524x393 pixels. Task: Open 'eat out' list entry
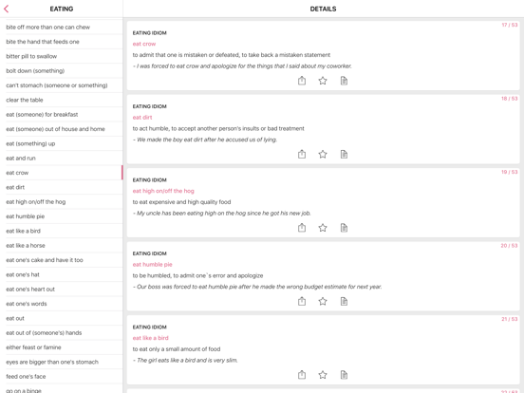[x=62, y=318]
